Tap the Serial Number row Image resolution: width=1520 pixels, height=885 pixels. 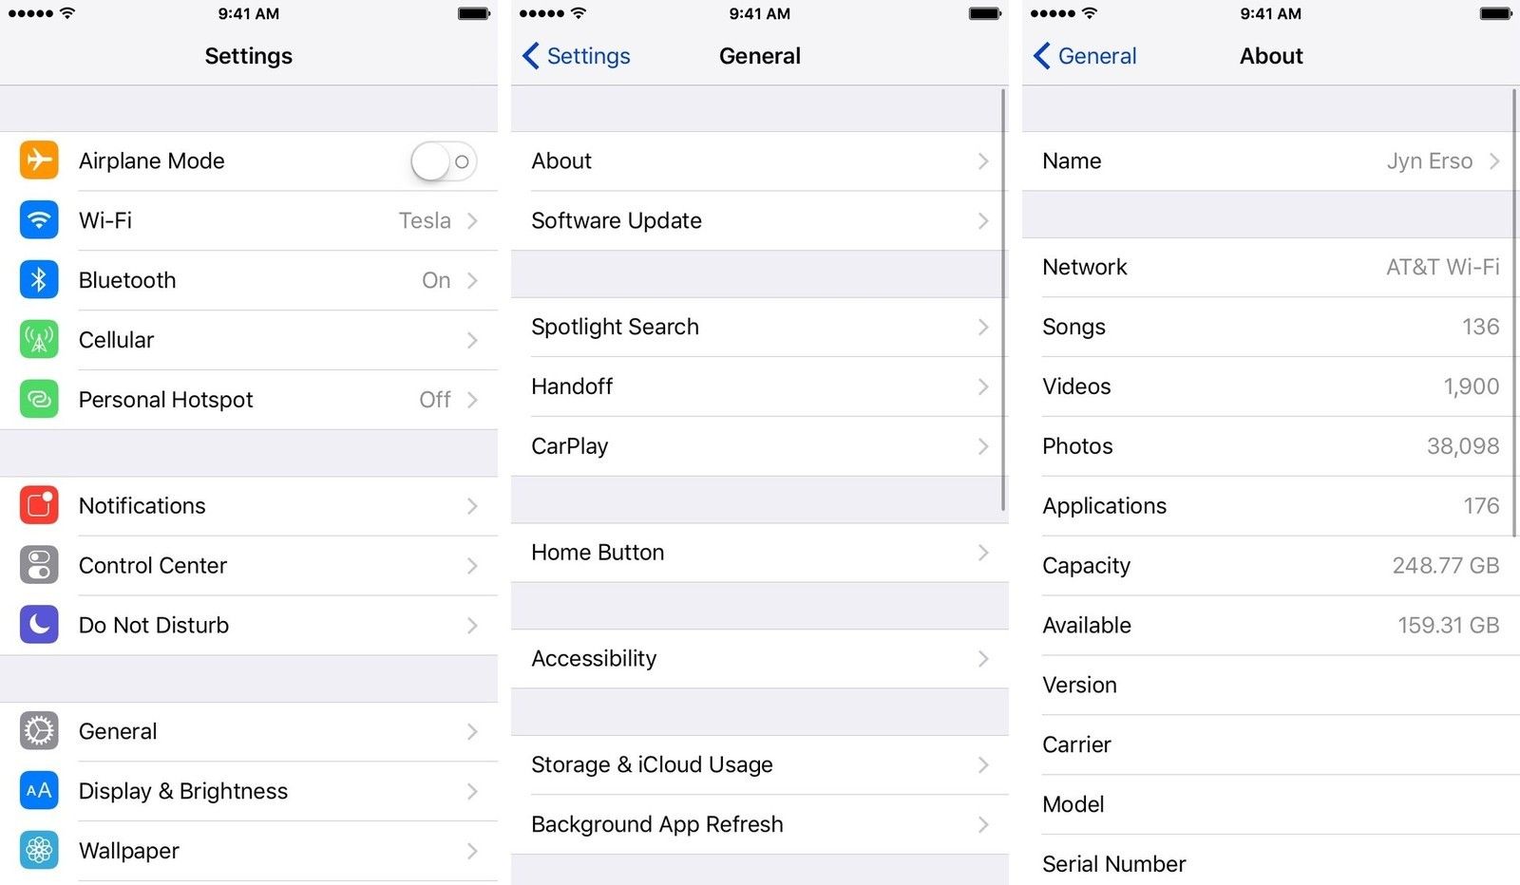pos(1271,862)
